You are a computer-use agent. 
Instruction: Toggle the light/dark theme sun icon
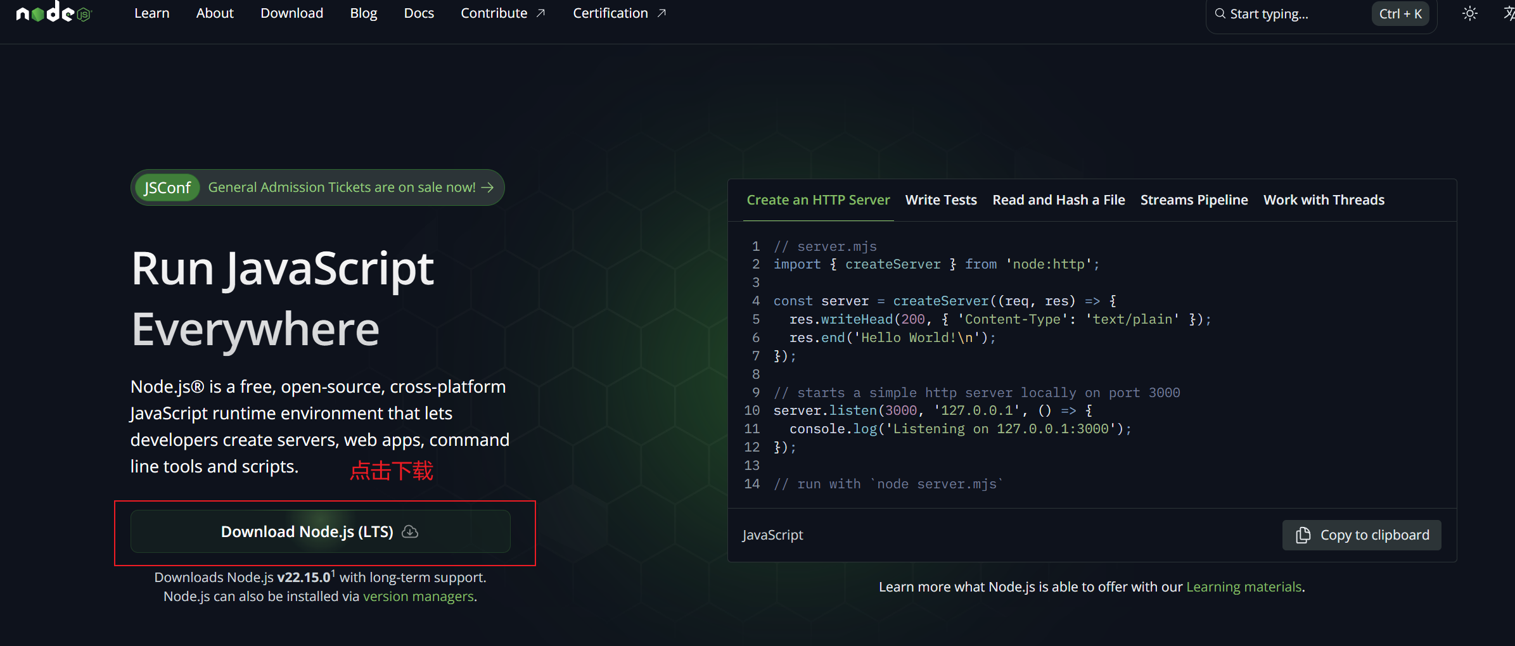pos(1469,13)
